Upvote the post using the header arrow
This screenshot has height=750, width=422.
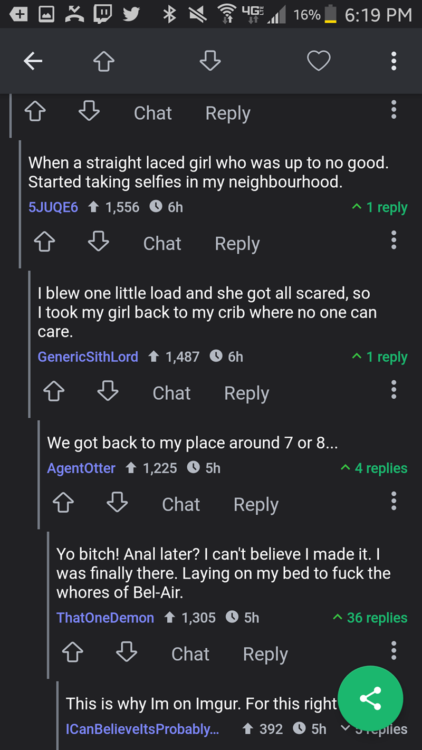click(x=104, y=62)
